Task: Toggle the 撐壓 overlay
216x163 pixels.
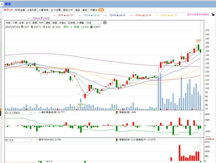Action: (x=55, y=22)
